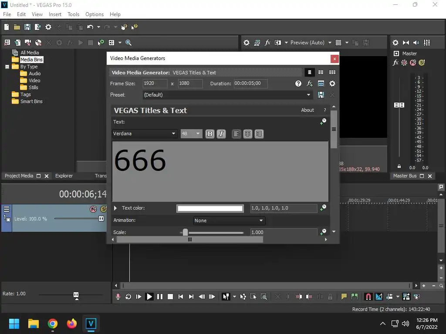446x334 pixels.
Task: Collapse the By Type tree node
Action: pos(7,67)
